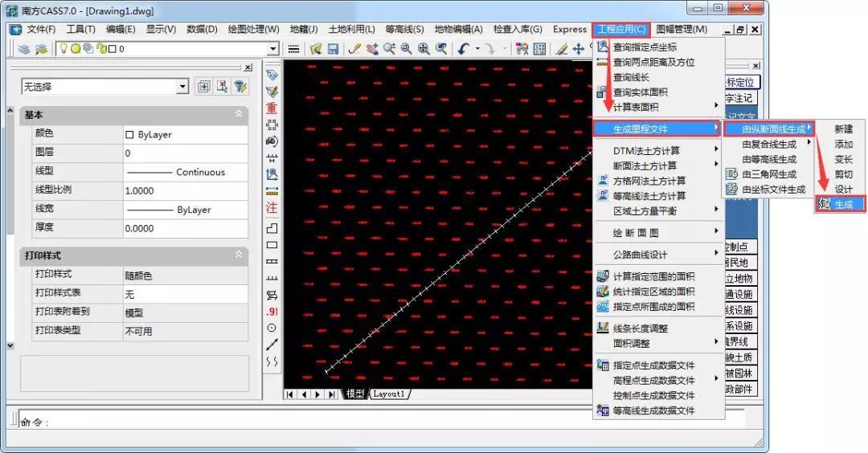Click the wavy lines icon below line tool

[x=272, y=361]
